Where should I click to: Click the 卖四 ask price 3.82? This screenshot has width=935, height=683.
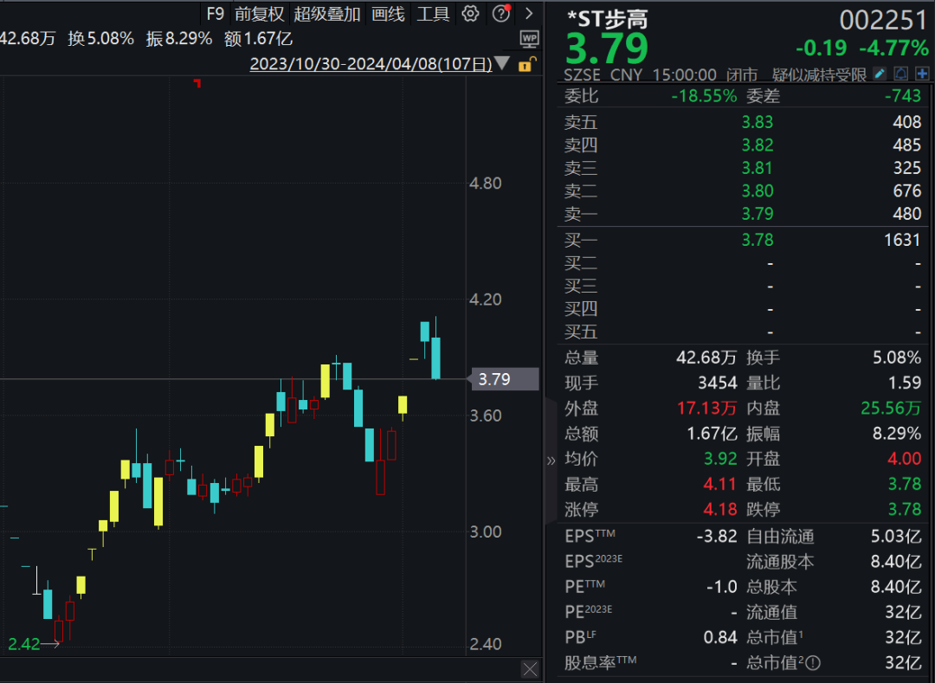point(758,145)
